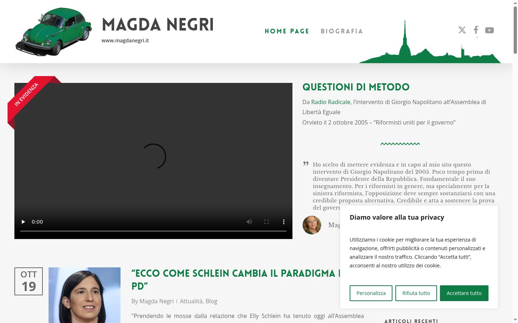Play the featured video

click(23, 222)
